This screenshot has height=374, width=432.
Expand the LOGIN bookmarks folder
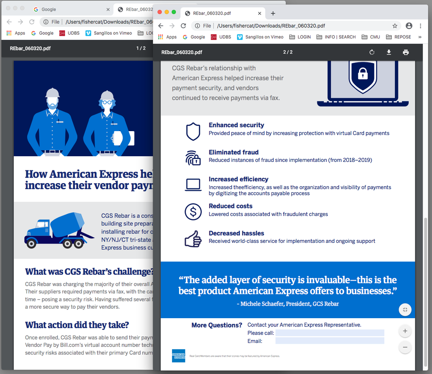pos(300,37)
